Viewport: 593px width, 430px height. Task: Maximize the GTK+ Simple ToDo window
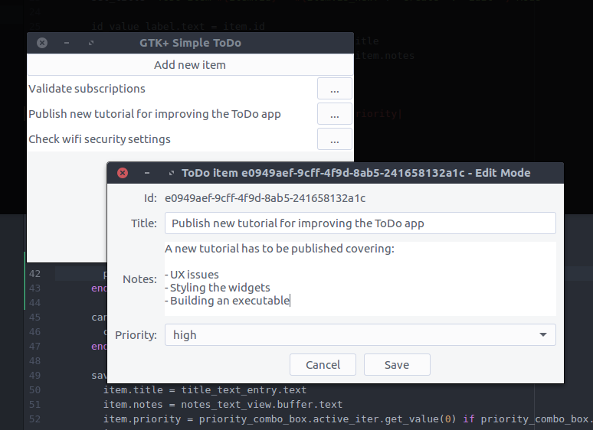tap(91, 43)
